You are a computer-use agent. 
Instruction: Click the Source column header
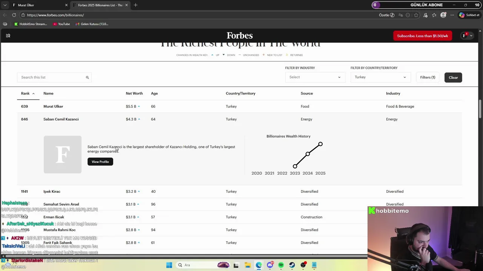307,93
